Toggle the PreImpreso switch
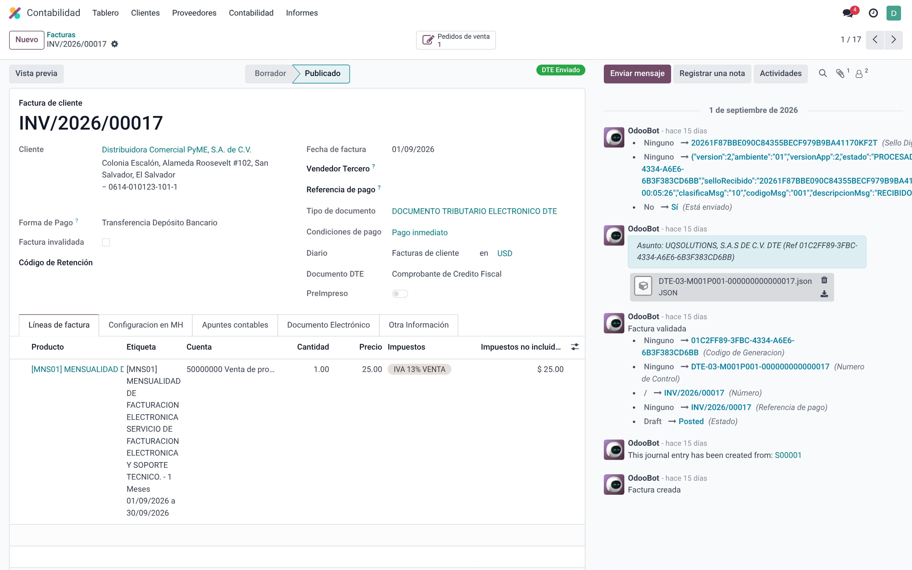Screen dimensions: 912x570 400,293
